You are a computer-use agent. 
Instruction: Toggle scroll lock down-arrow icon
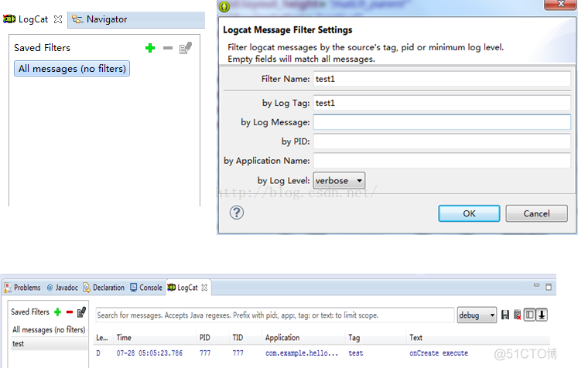(x=542, y=315)
